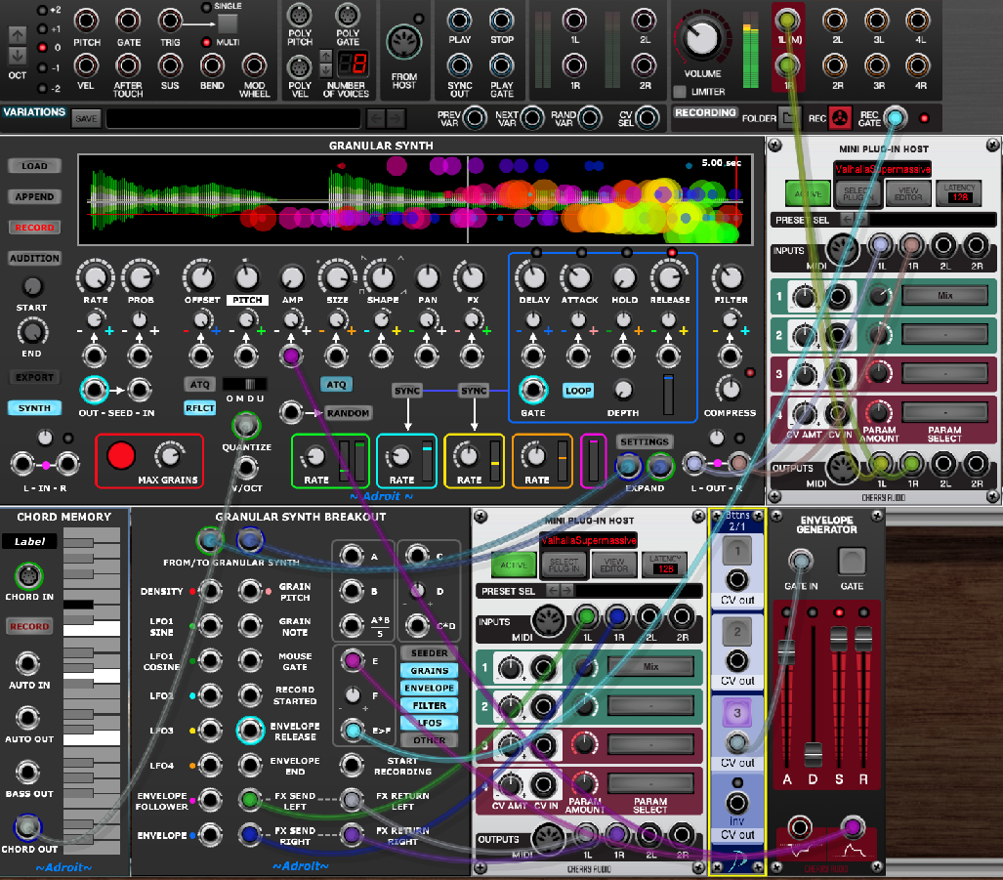Toggle the LIMITER checkbox

pos(680,92)
